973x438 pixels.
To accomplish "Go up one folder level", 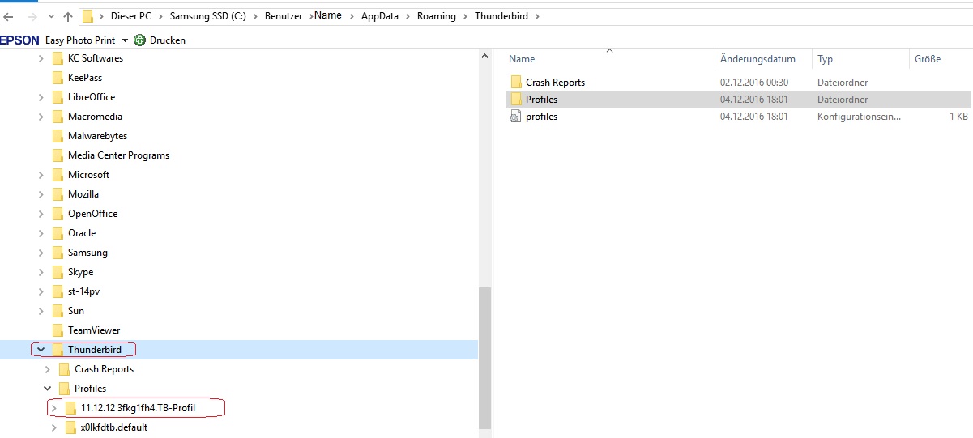I will click(x=68, y=16).
